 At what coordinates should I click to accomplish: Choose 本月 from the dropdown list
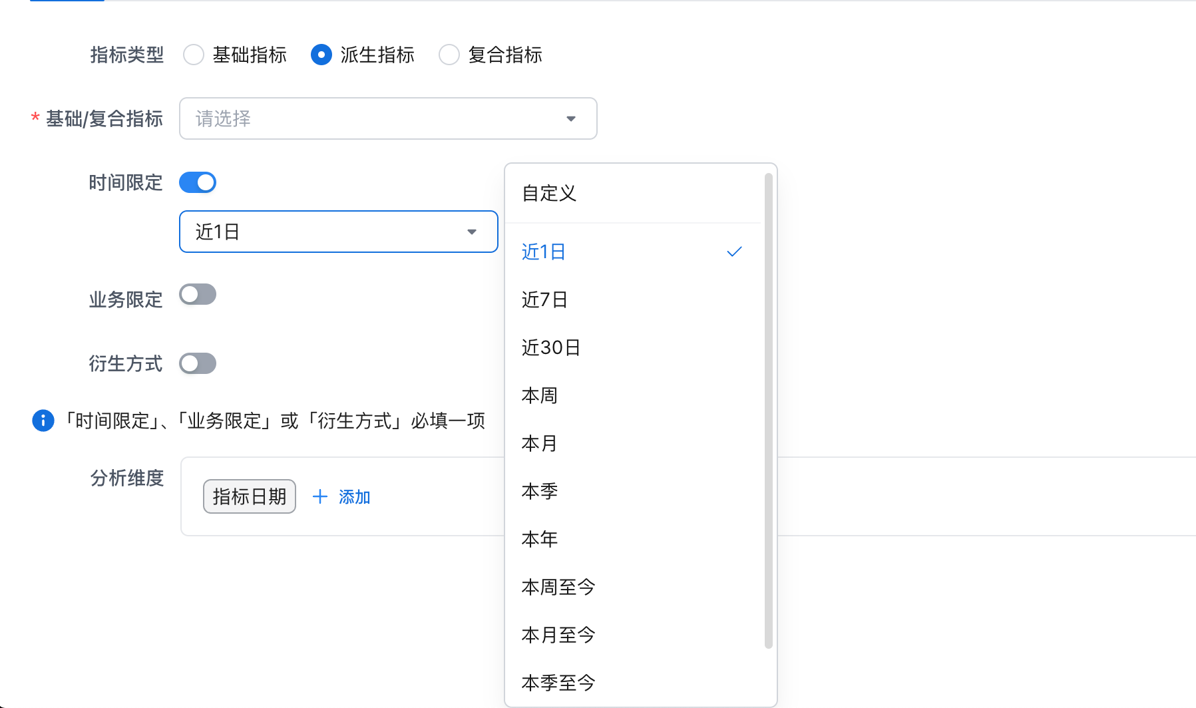pos(540,443)
